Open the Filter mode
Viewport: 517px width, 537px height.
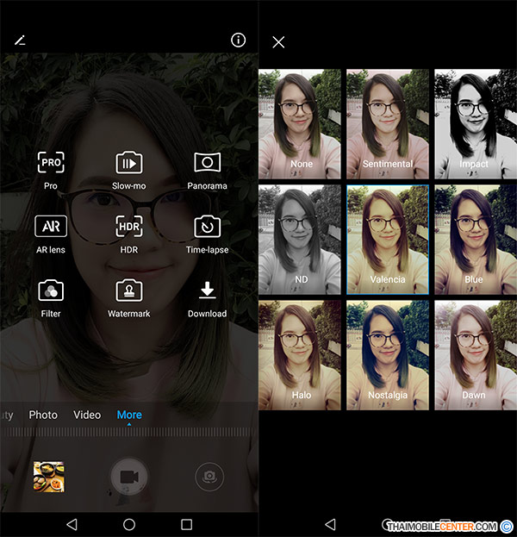tap(51, 290)
